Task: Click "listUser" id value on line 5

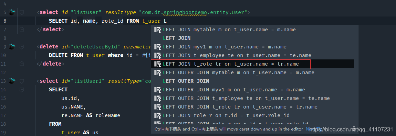Action: pos(86,12)
